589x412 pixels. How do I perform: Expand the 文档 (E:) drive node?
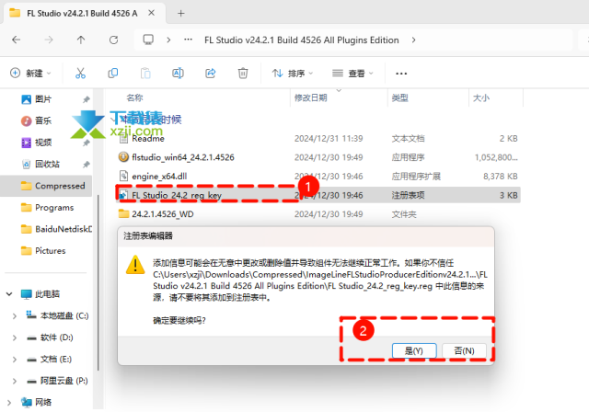coord(15,360)
